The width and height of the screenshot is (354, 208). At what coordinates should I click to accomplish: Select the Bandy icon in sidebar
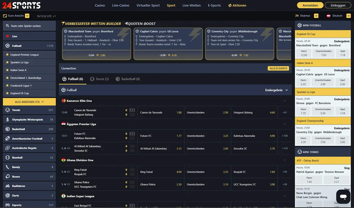click(x=8, y=167)
